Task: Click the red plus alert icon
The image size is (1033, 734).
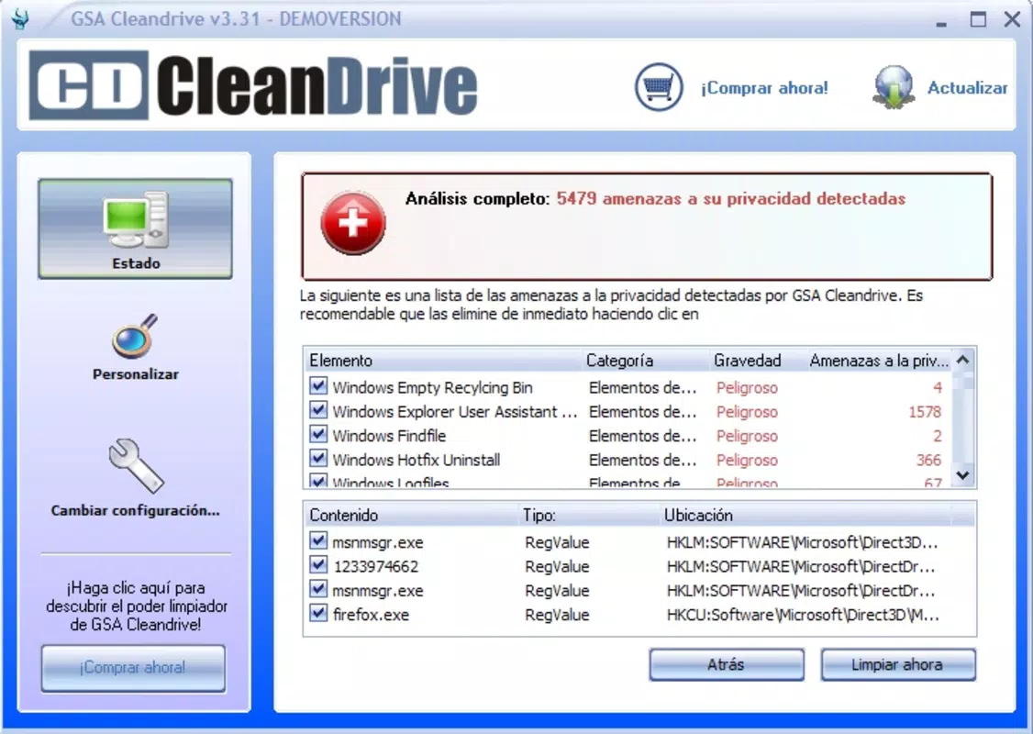Action: pyautogui.click(x=353, y=223)
